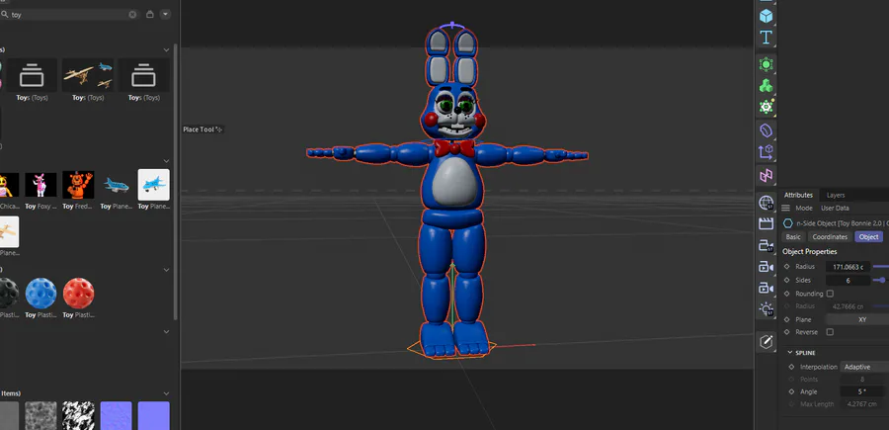Viewport: 889px width, 430px height.
Task: Toggle keyframe diamond next to Reverse
Action: (x=786, y=332)
